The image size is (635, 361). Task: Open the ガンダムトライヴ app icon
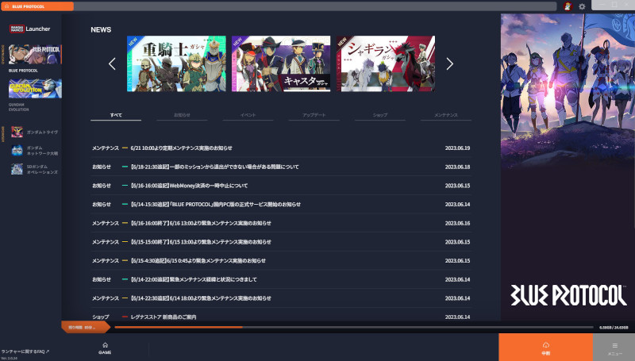coord(17,132)
